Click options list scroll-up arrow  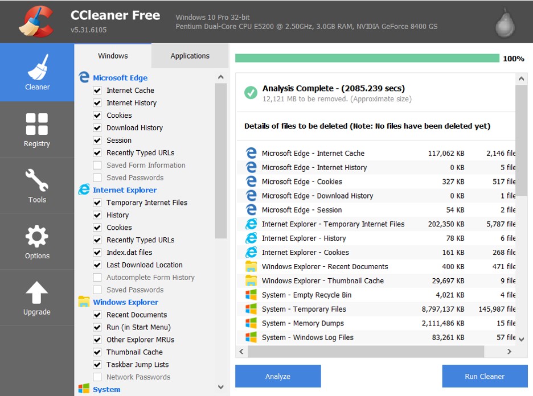(x=220, y=77)
